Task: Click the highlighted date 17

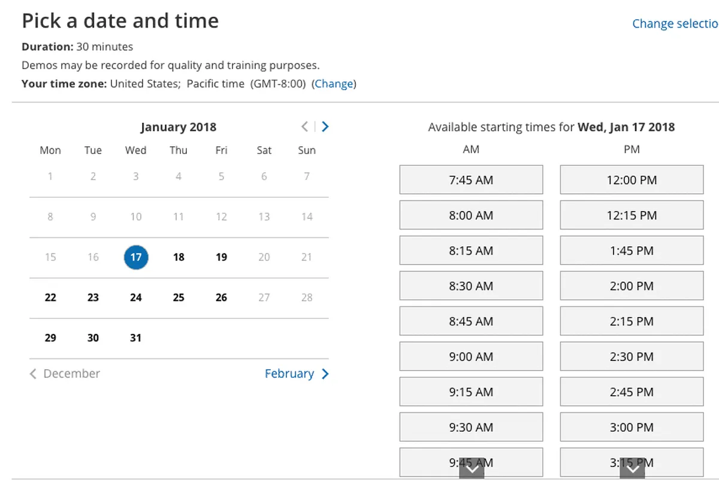Action: coord(136,257)
